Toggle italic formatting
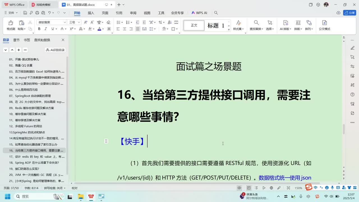 (46, 29)
